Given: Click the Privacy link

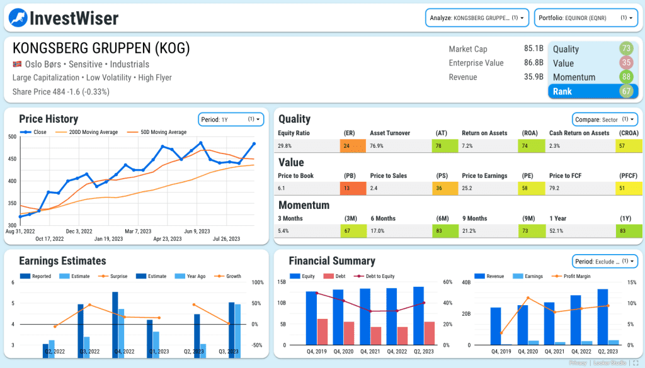Looking at the screenshot, I should pyautogui.click(x=578, y=363).
